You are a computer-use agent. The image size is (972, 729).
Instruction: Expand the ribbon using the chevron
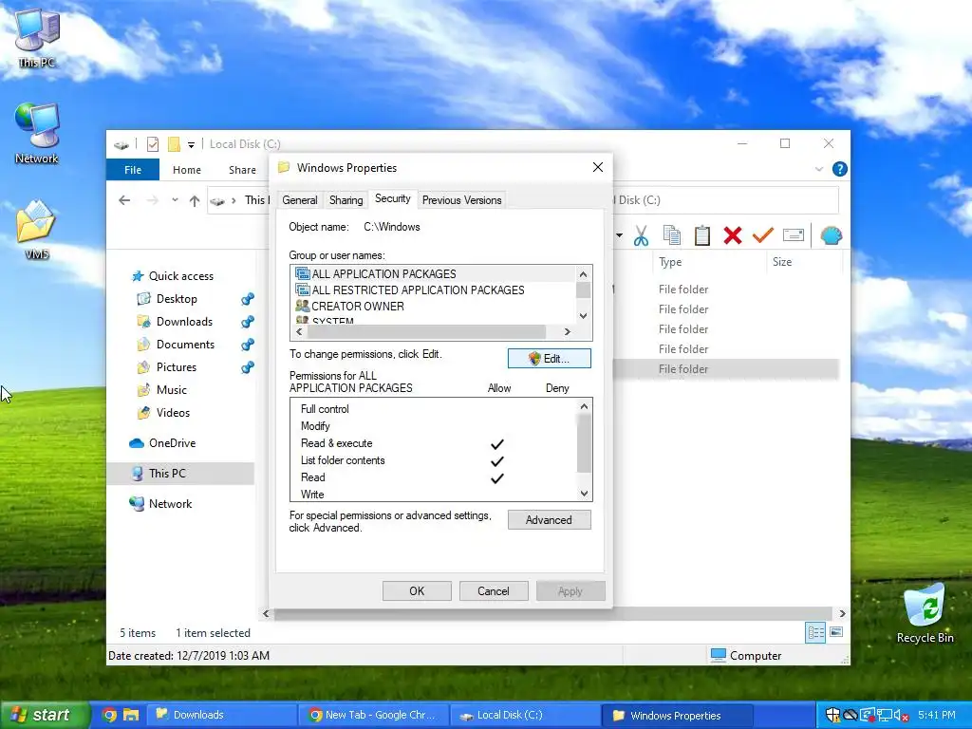[x=819, y=169]
